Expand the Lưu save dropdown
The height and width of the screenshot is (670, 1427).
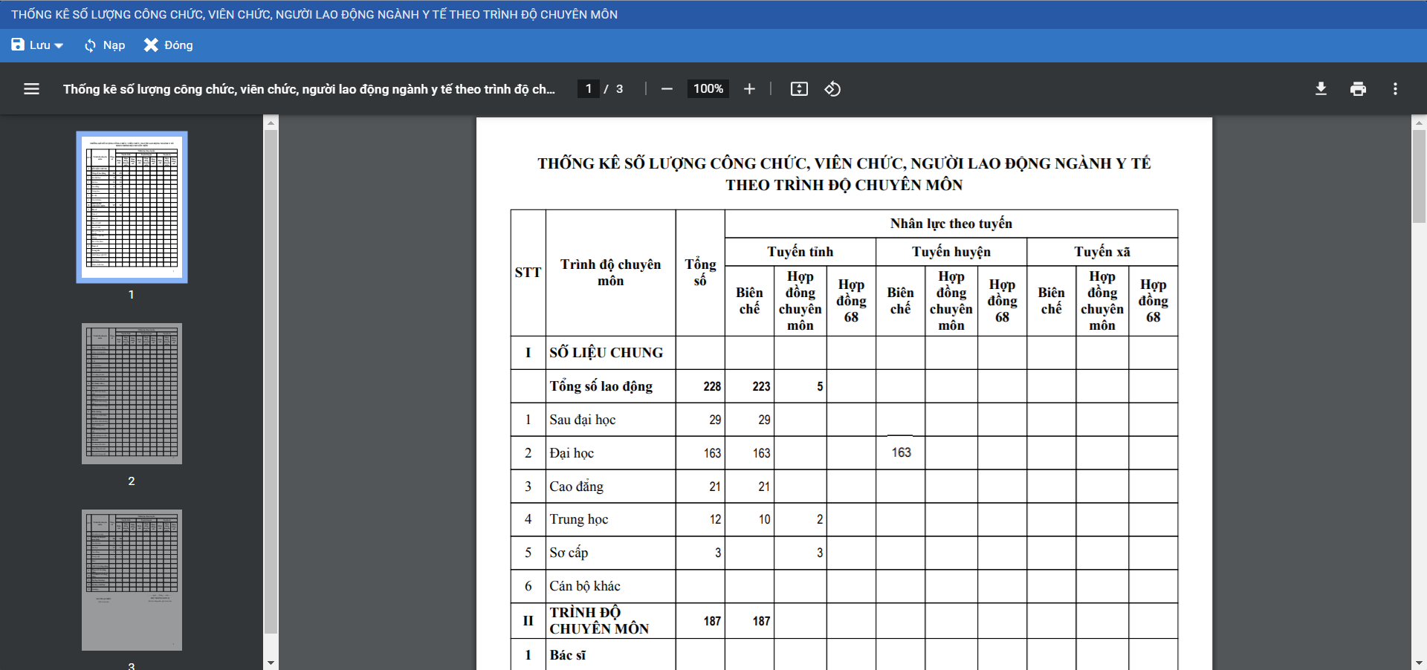tap(58, 46)
